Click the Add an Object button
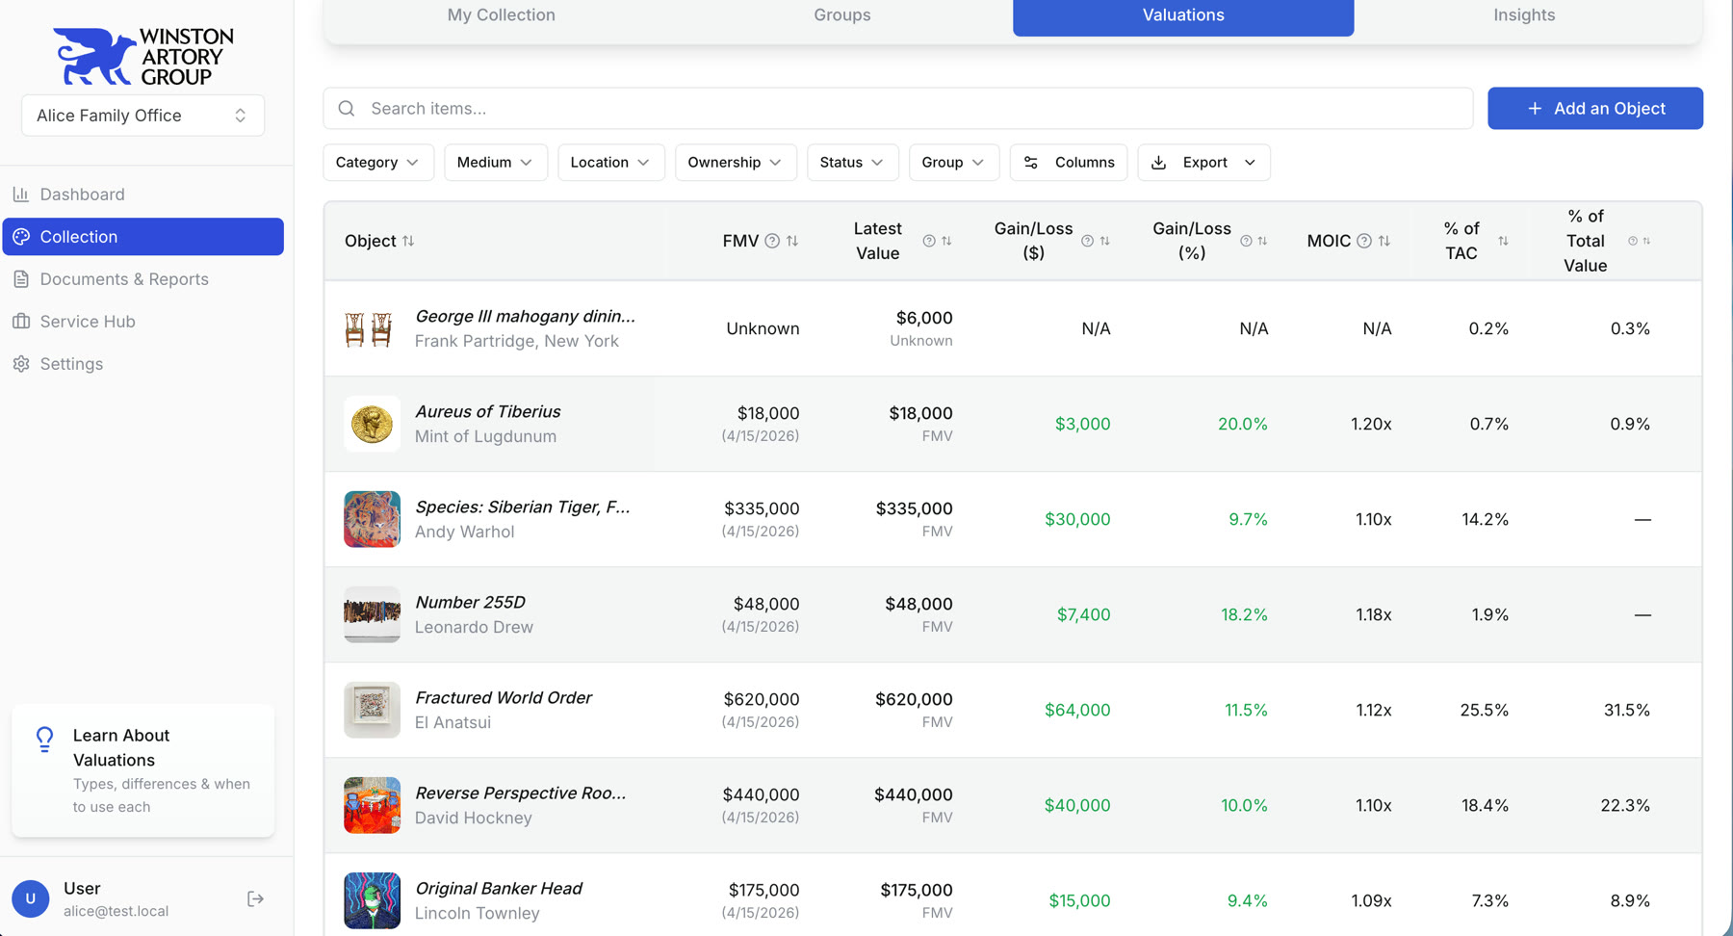 [1595, 108]
